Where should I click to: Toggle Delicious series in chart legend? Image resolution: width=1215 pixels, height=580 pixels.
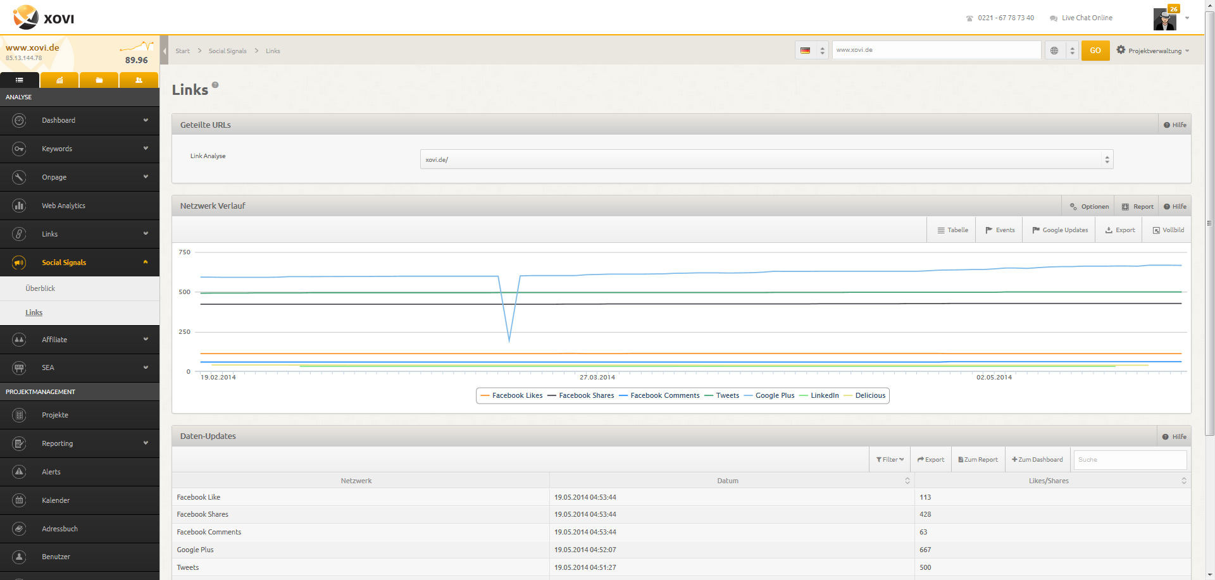pyautogui.click(x=864, y=395)
